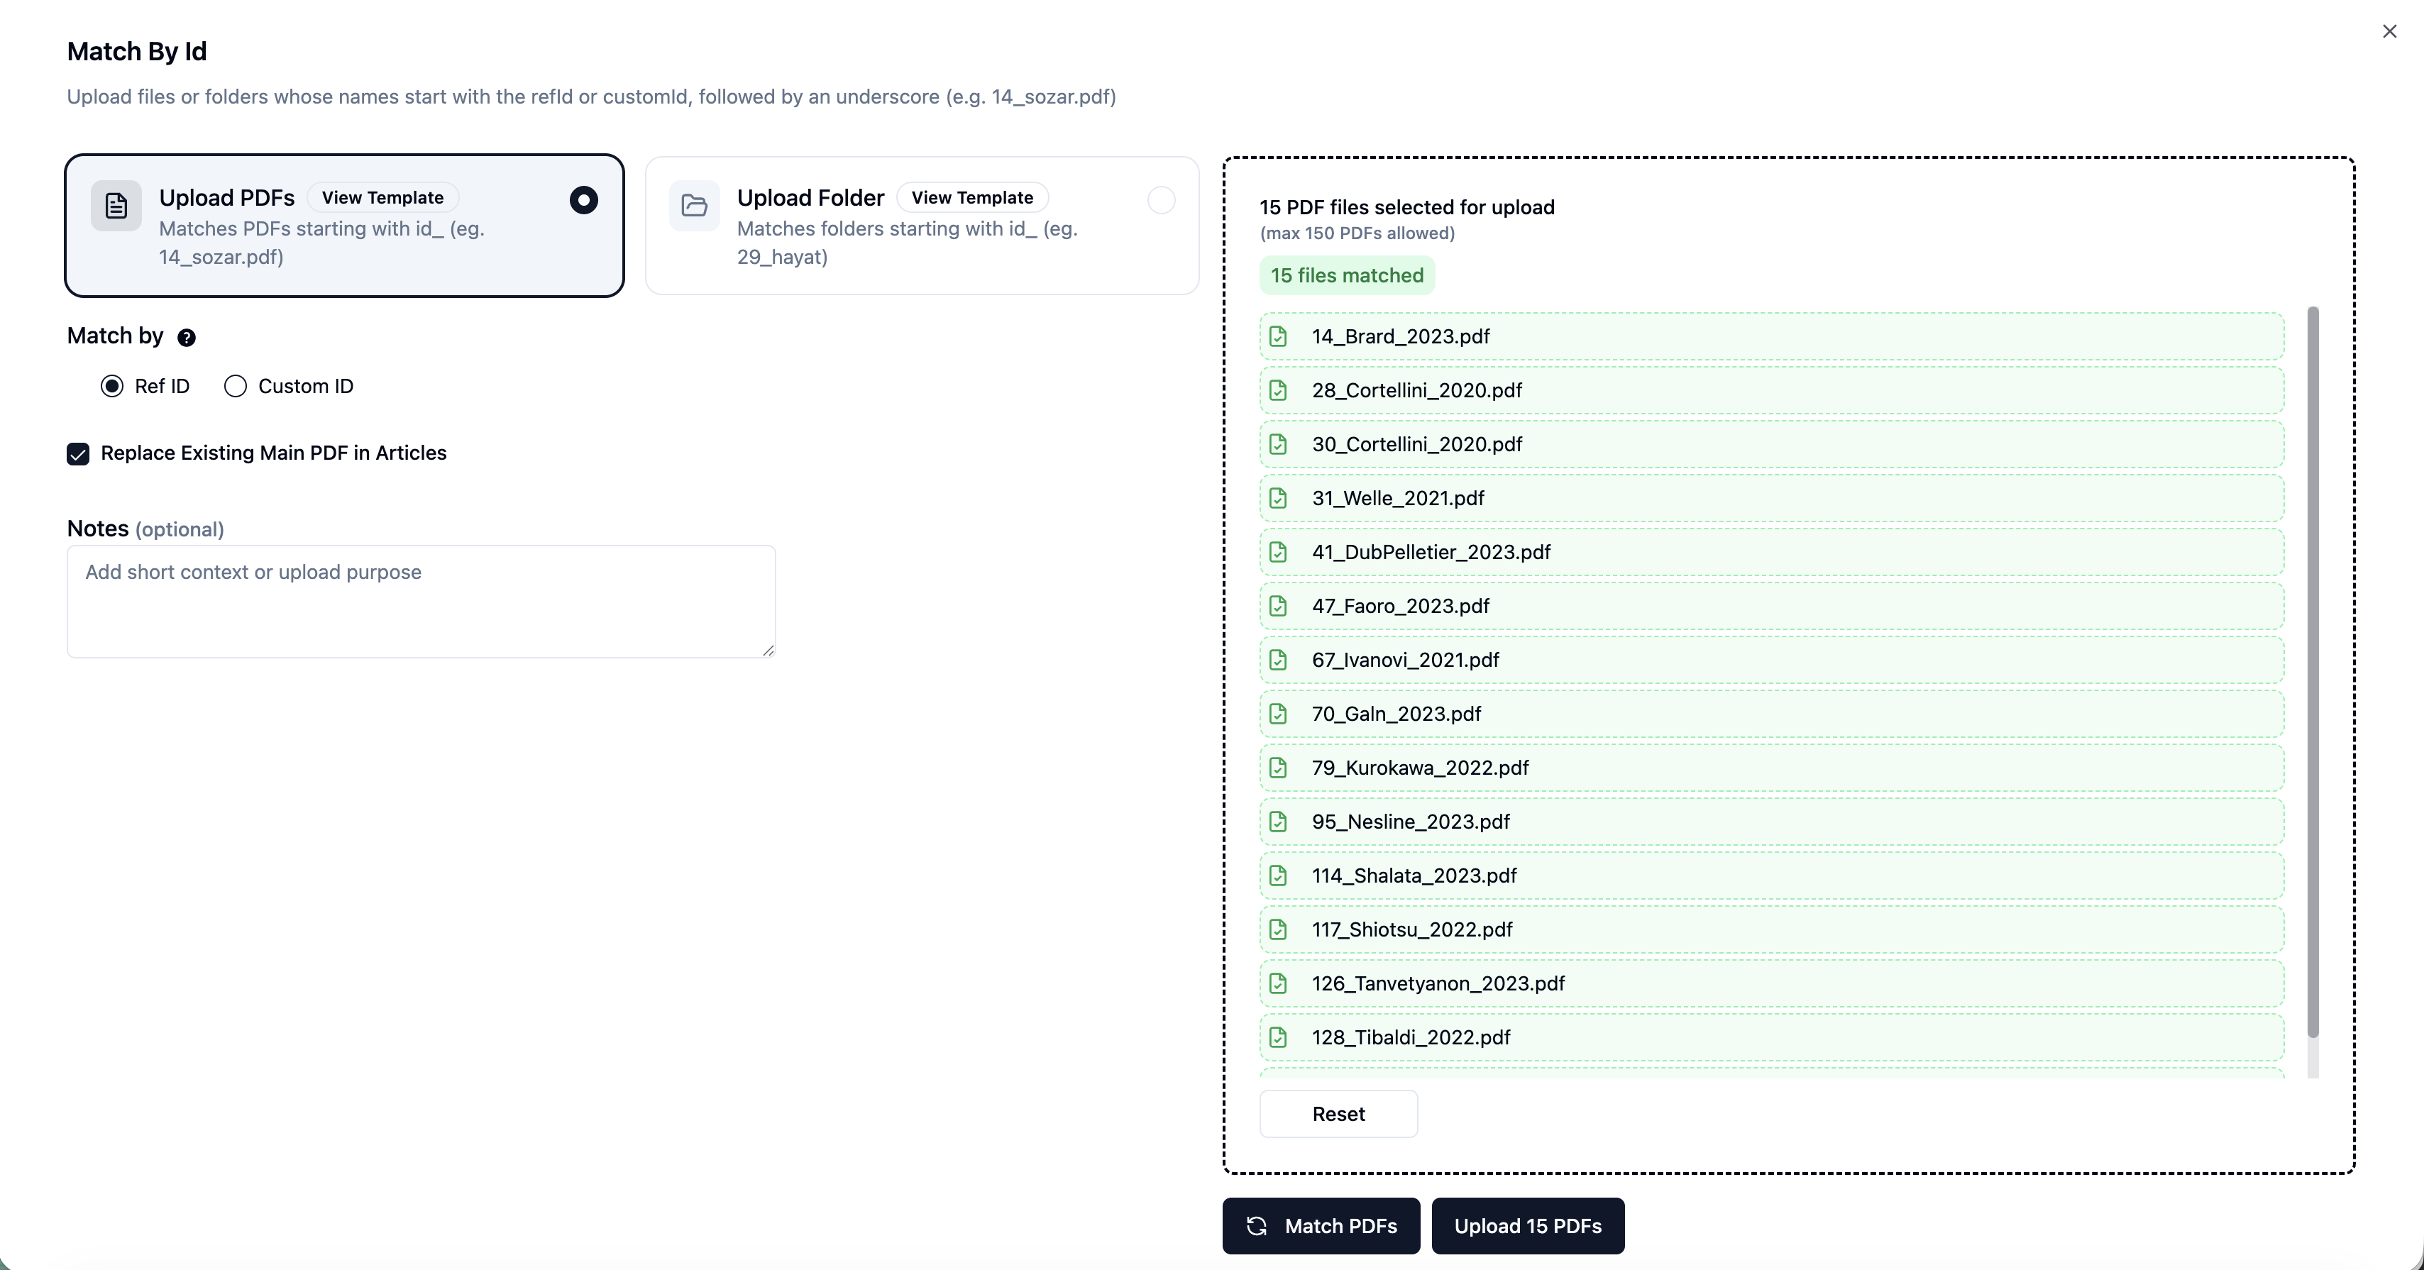
Task: Select the Ref ID radio option
Action: tap(112, 387)
